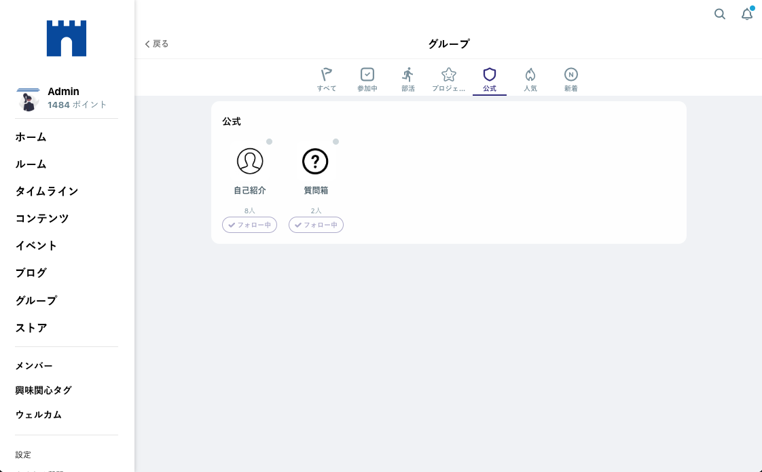Click the Admin user name

63,92
